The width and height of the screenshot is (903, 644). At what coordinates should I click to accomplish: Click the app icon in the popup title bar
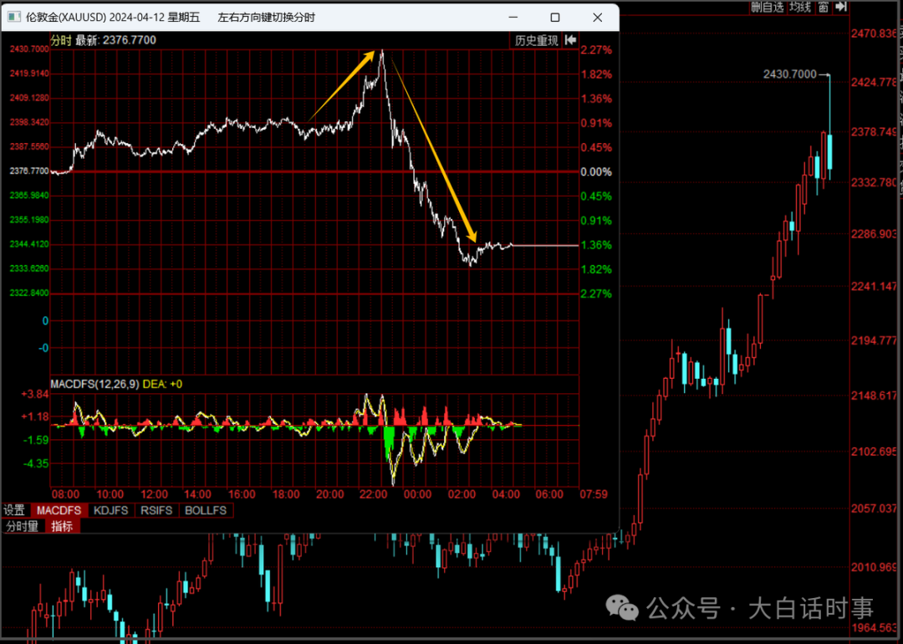pyautogui.click(x=13, y=17)
